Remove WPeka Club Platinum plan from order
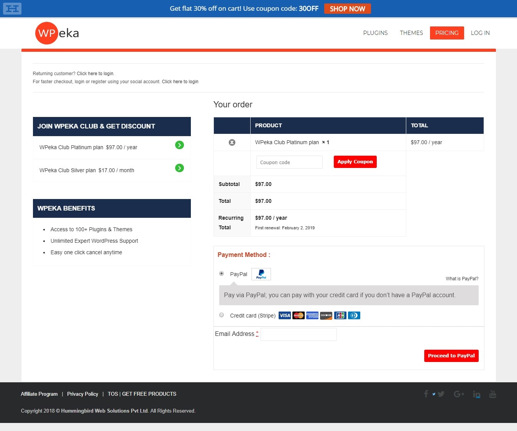This screenshot has height=431, width=517. 232,142
